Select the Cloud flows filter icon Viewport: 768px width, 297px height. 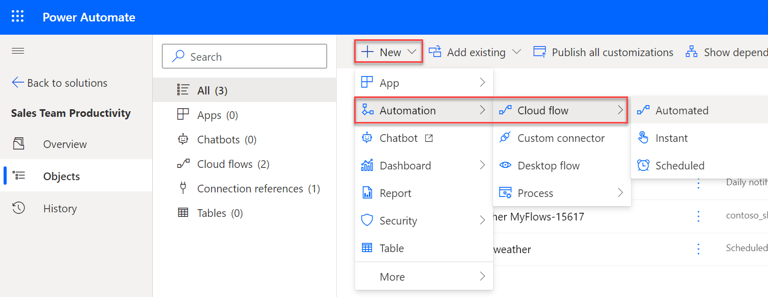pos(183,164)
